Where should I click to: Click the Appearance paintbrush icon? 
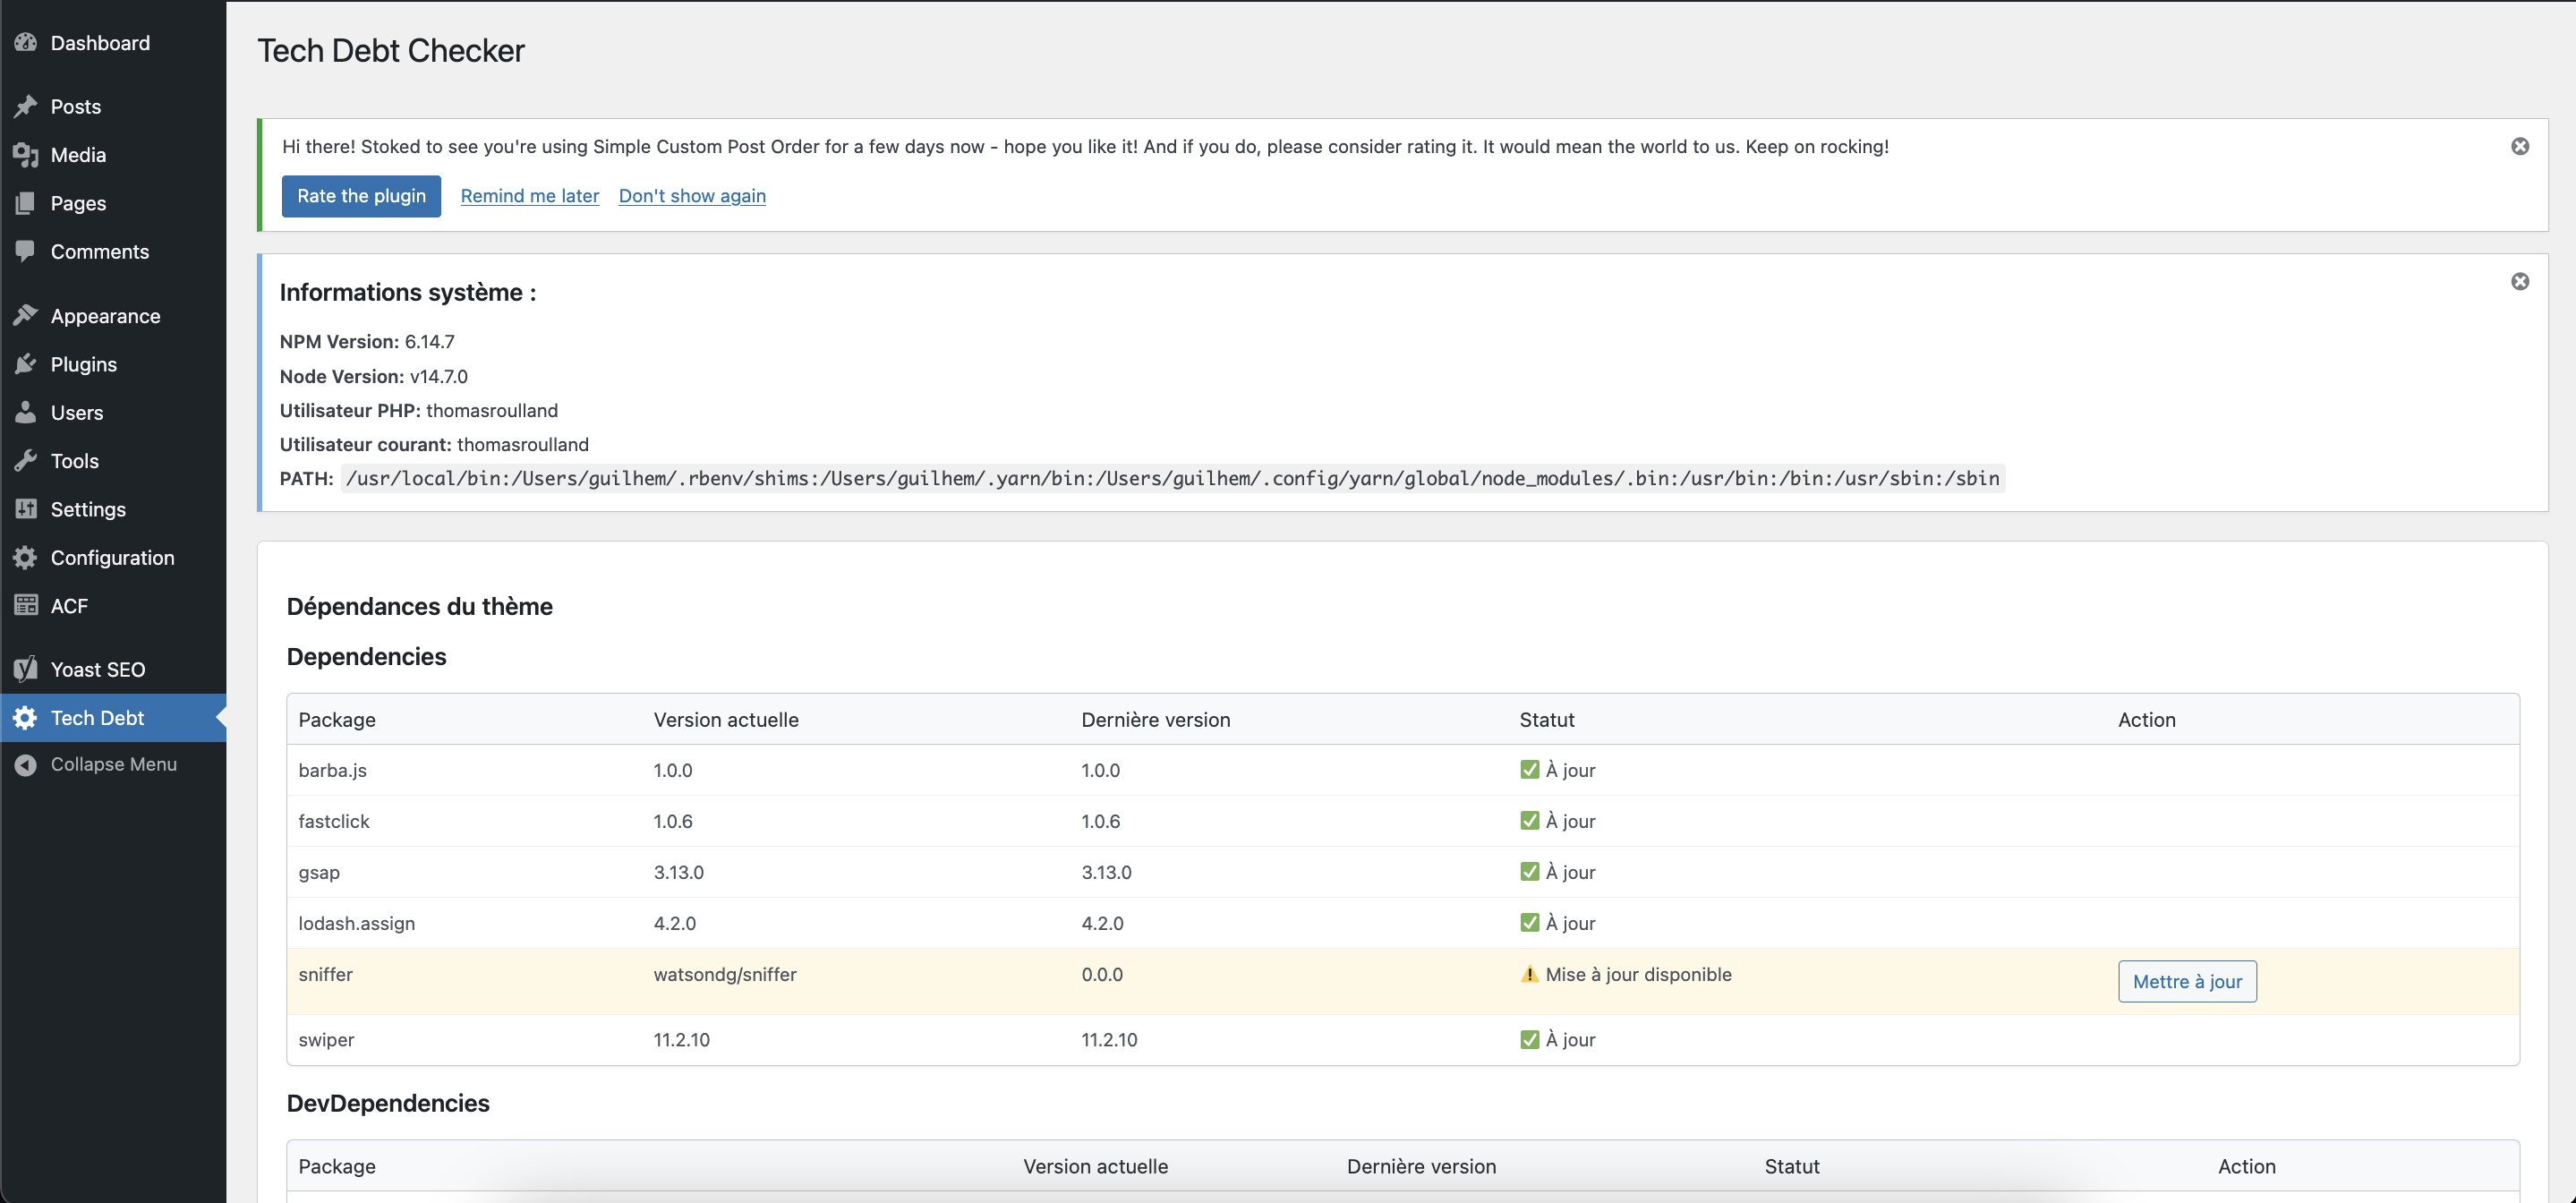pyautogui.click(x=26, y=316)
